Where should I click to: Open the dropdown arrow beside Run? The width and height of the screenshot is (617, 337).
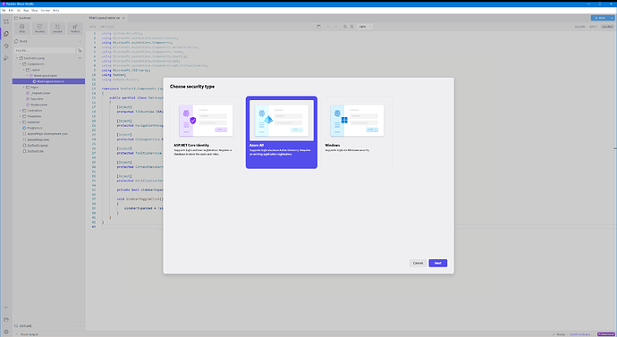[x=613, y=18]
